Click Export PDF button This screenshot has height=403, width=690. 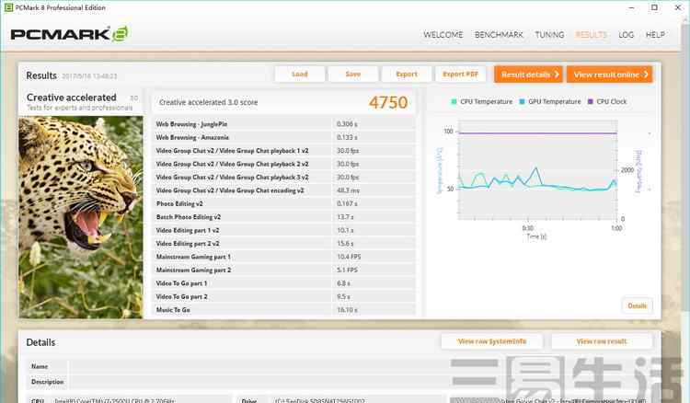click(x=461, y=75)
